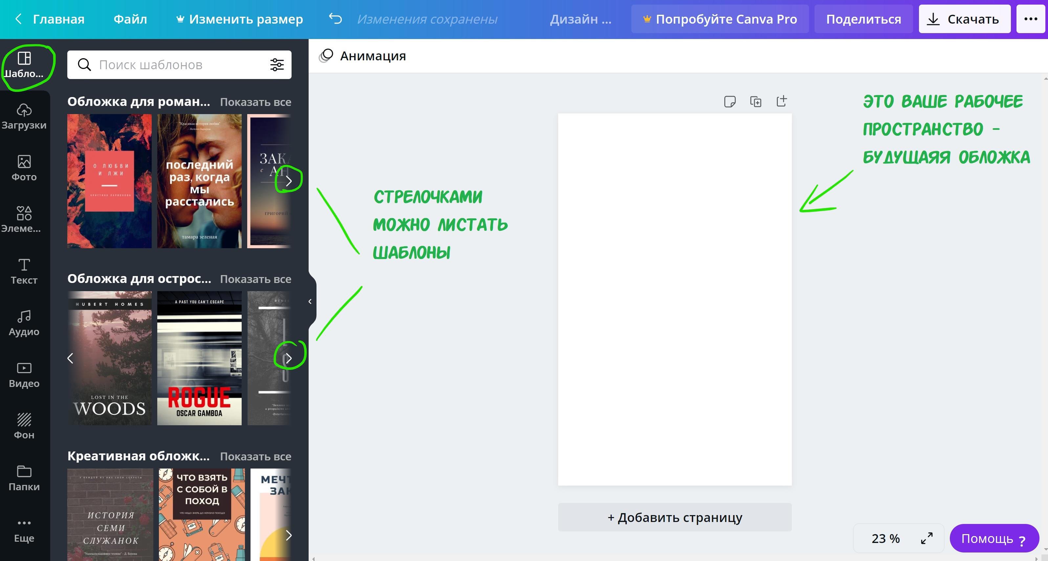Toggle fullscreen presentation mode
Screen dimensions: 1048x561
927,538
